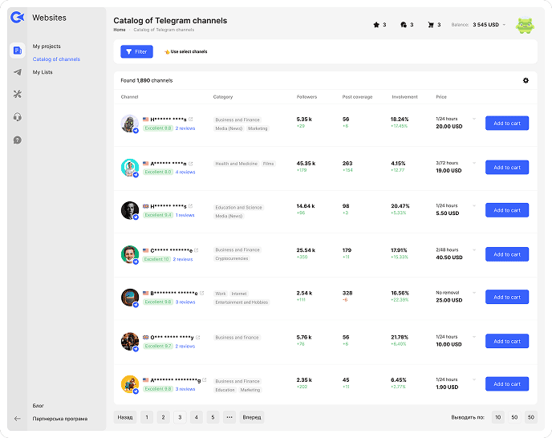Image resolution: width=552 pixels, height=438 pixels.
Task: Click the help question-mark sidebar icon
Action: (17, 140)
